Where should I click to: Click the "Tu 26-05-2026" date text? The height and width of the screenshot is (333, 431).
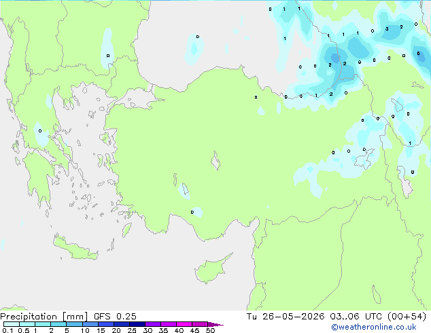click(286, 317)
